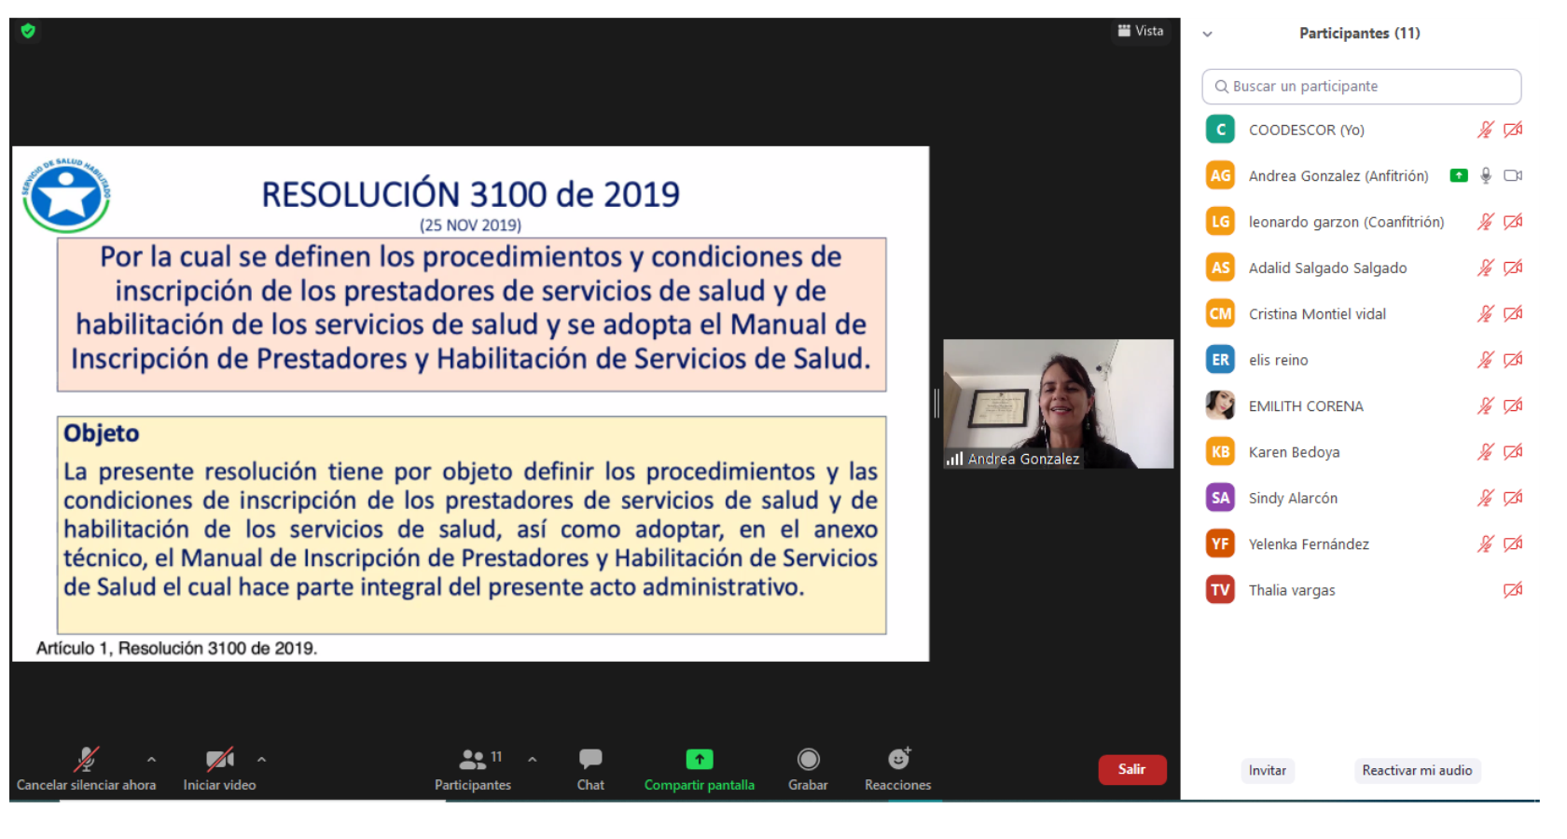Open the Participantes panel icon
Viewport: 1567px width, 839px height.
[x=473, y=760]
